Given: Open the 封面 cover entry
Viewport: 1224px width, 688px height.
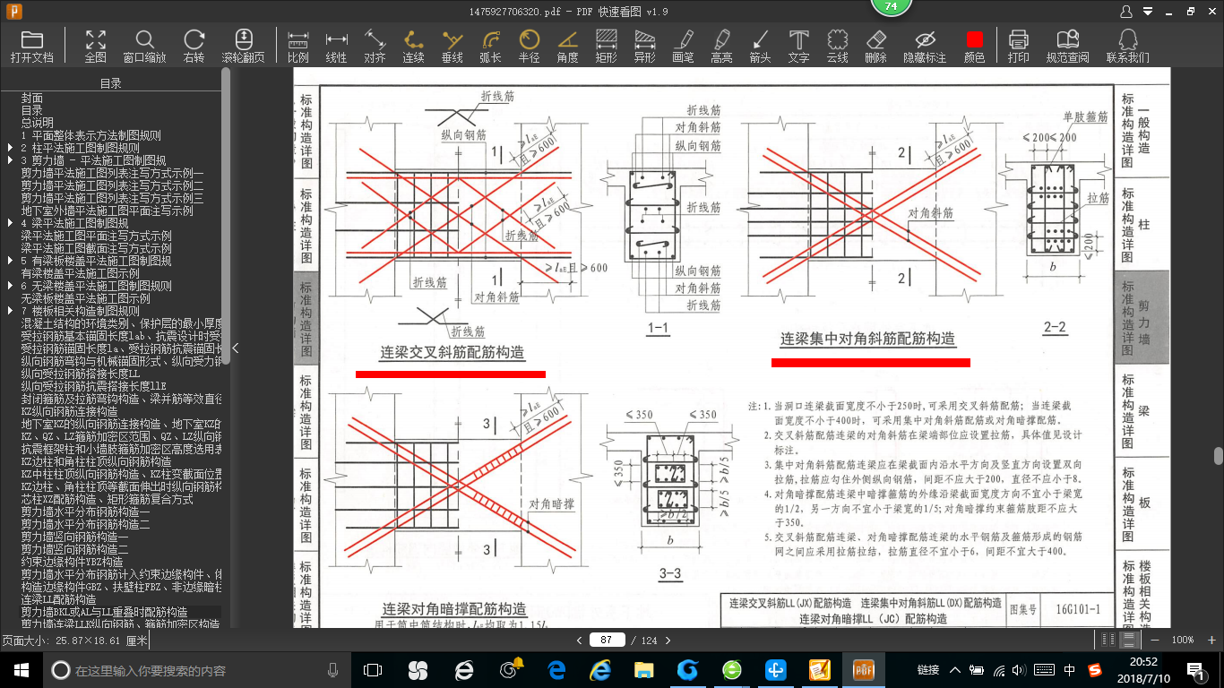Looking at the screenshot, I should tap(32, 98).
